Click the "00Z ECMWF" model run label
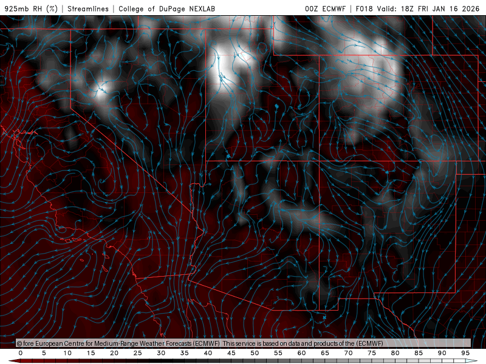The height and width of the screenshot is (364, 486). [325, 8]
